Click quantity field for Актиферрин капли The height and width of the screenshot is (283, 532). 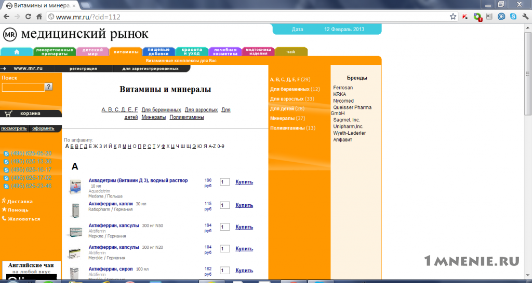point(224,205)
